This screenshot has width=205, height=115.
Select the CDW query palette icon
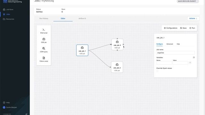click(44, 49)
